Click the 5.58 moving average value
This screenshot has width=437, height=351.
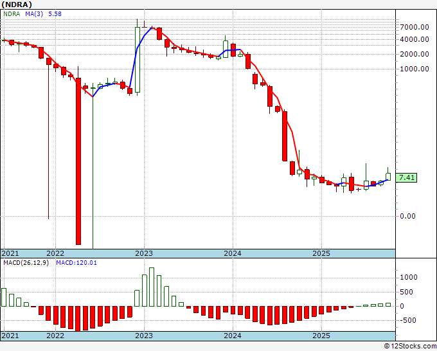point(55,14)
